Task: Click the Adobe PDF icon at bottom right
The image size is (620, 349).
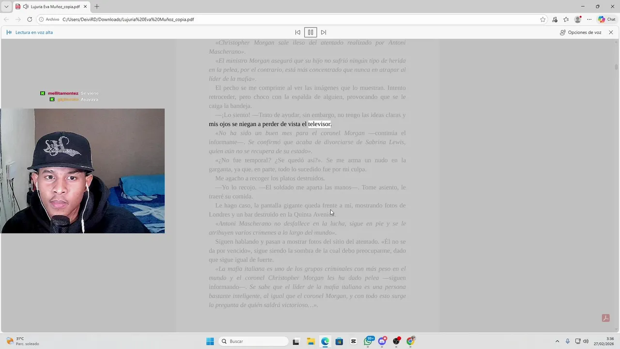Action: click(605, 318)
